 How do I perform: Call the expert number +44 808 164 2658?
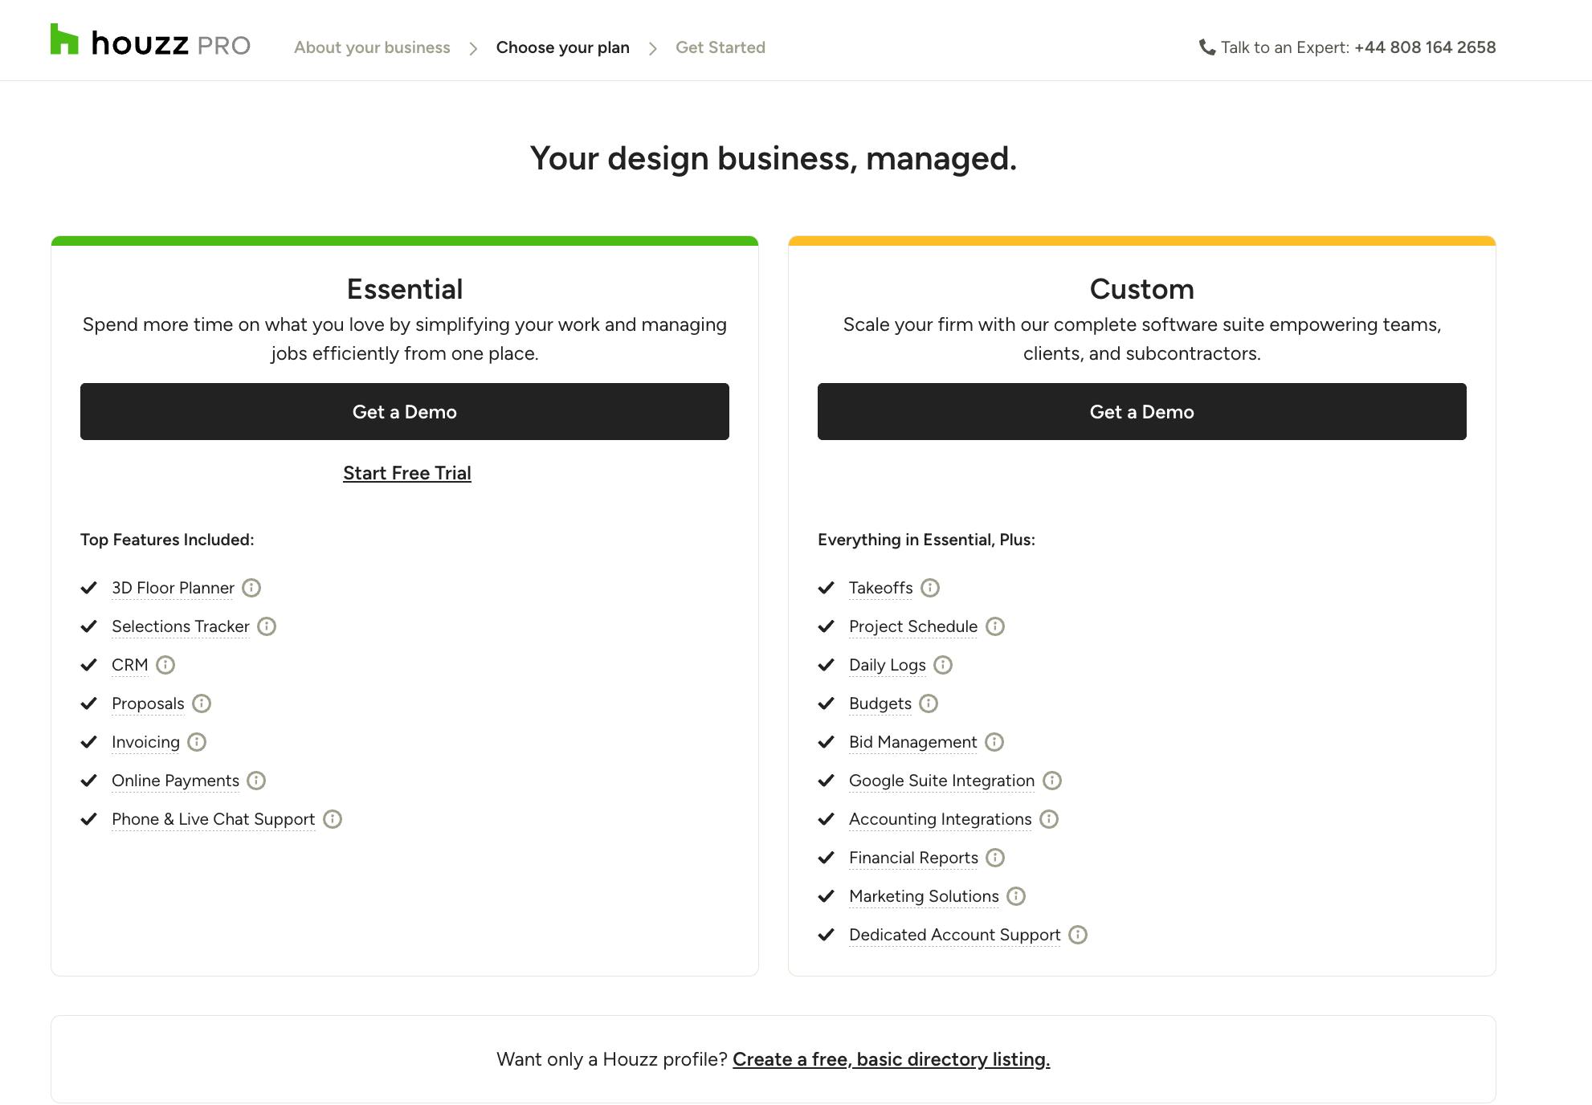pyautogui.click(x=1425, y=47)
